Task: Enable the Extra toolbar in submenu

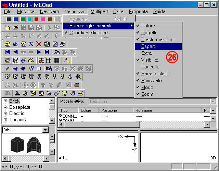Action: [158, 53]
